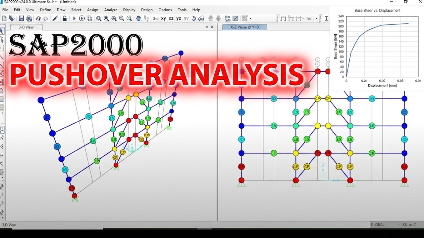The width and height of the screenshot is (424, 238).
Task: Set view to yz plane
Action: 179,19
